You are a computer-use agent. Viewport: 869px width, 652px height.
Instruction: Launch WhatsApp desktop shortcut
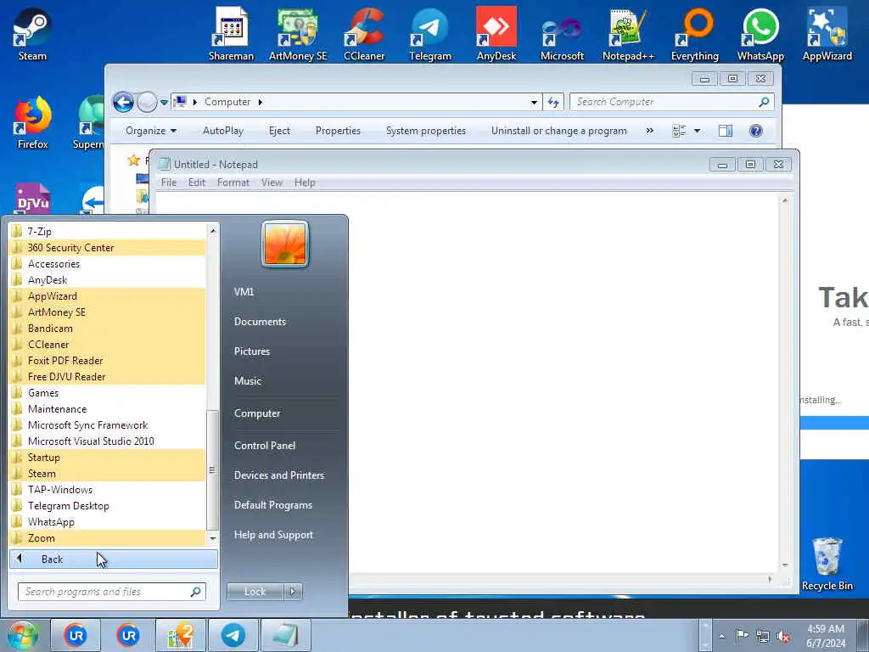[760, 33]
